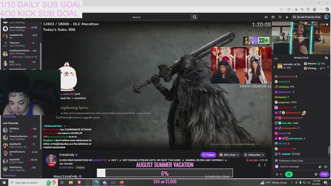
Task: Open Windows Start menu
Action: 4,183
